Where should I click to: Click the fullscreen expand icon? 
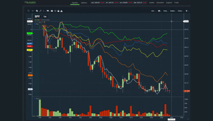coord(55,11)
